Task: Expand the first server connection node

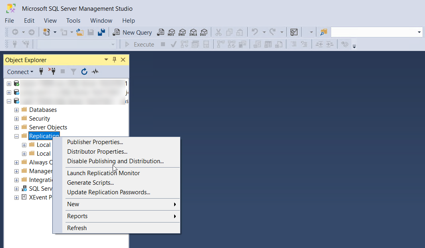Action: point(9,84)
